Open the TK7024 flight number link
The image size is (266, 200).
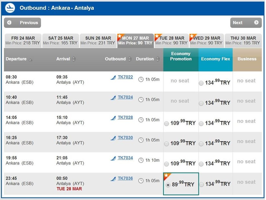tap(125, 97)
